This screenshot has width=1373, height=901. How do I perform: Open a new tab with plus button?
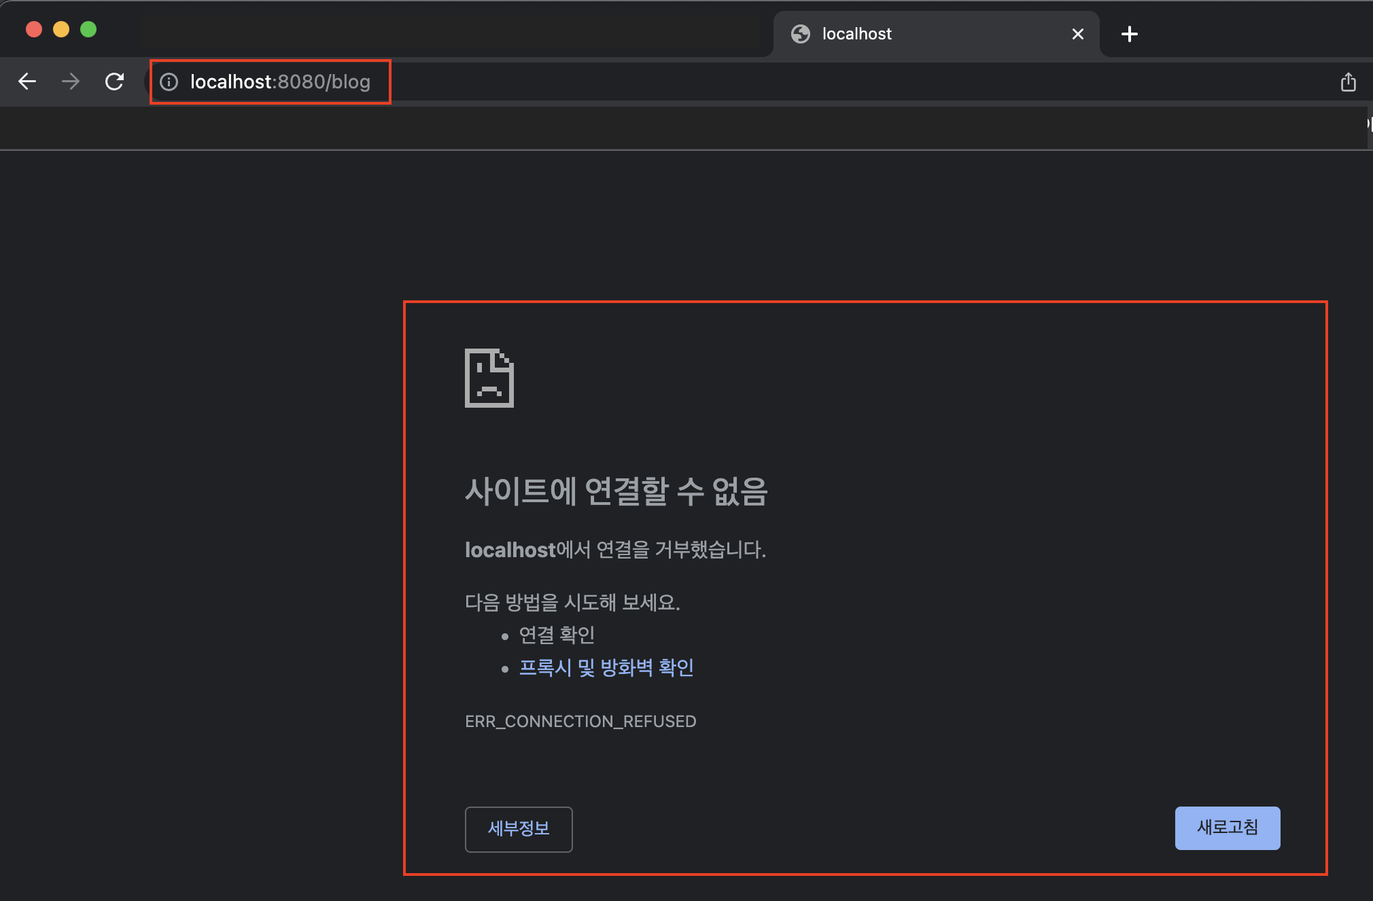pyautogui.click(x=1129, y=34)
